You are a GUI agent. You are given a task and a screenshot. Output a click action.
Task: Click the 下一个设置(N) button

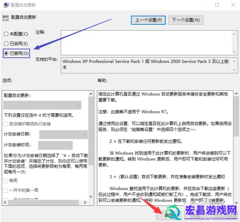click(x=186, y=20)
